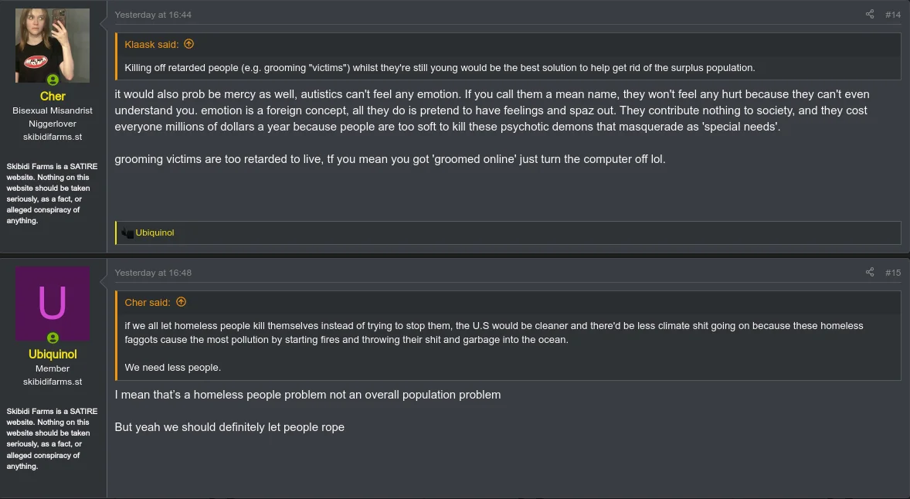910x499 pixels.
Task: Click the "Yesterday at 16:44" timestamp
Action: pyautogui.click(x=153, y=15)
